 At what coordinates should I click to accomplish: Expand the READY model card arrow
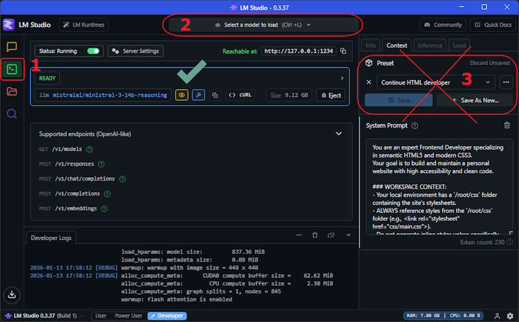point(342,78)
